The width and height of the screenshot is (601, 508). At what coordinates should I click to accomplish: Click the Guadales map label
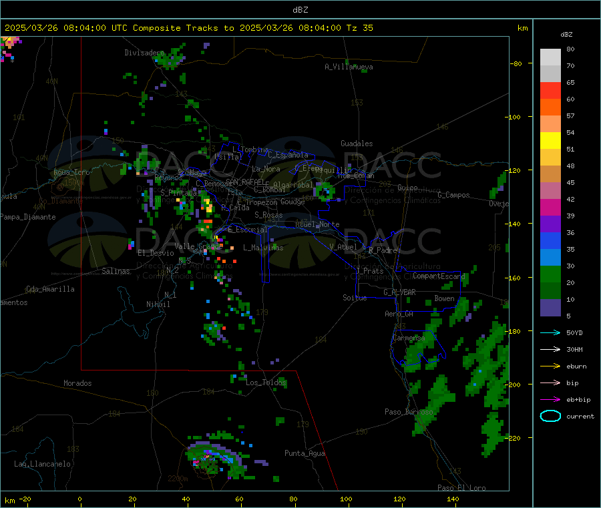[x=357, y=144]
